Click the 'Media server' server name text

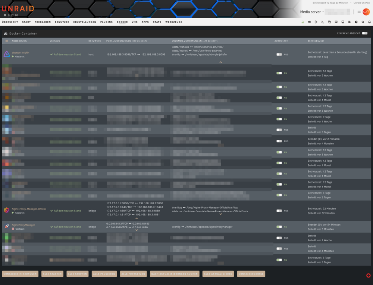pos(310,12)
